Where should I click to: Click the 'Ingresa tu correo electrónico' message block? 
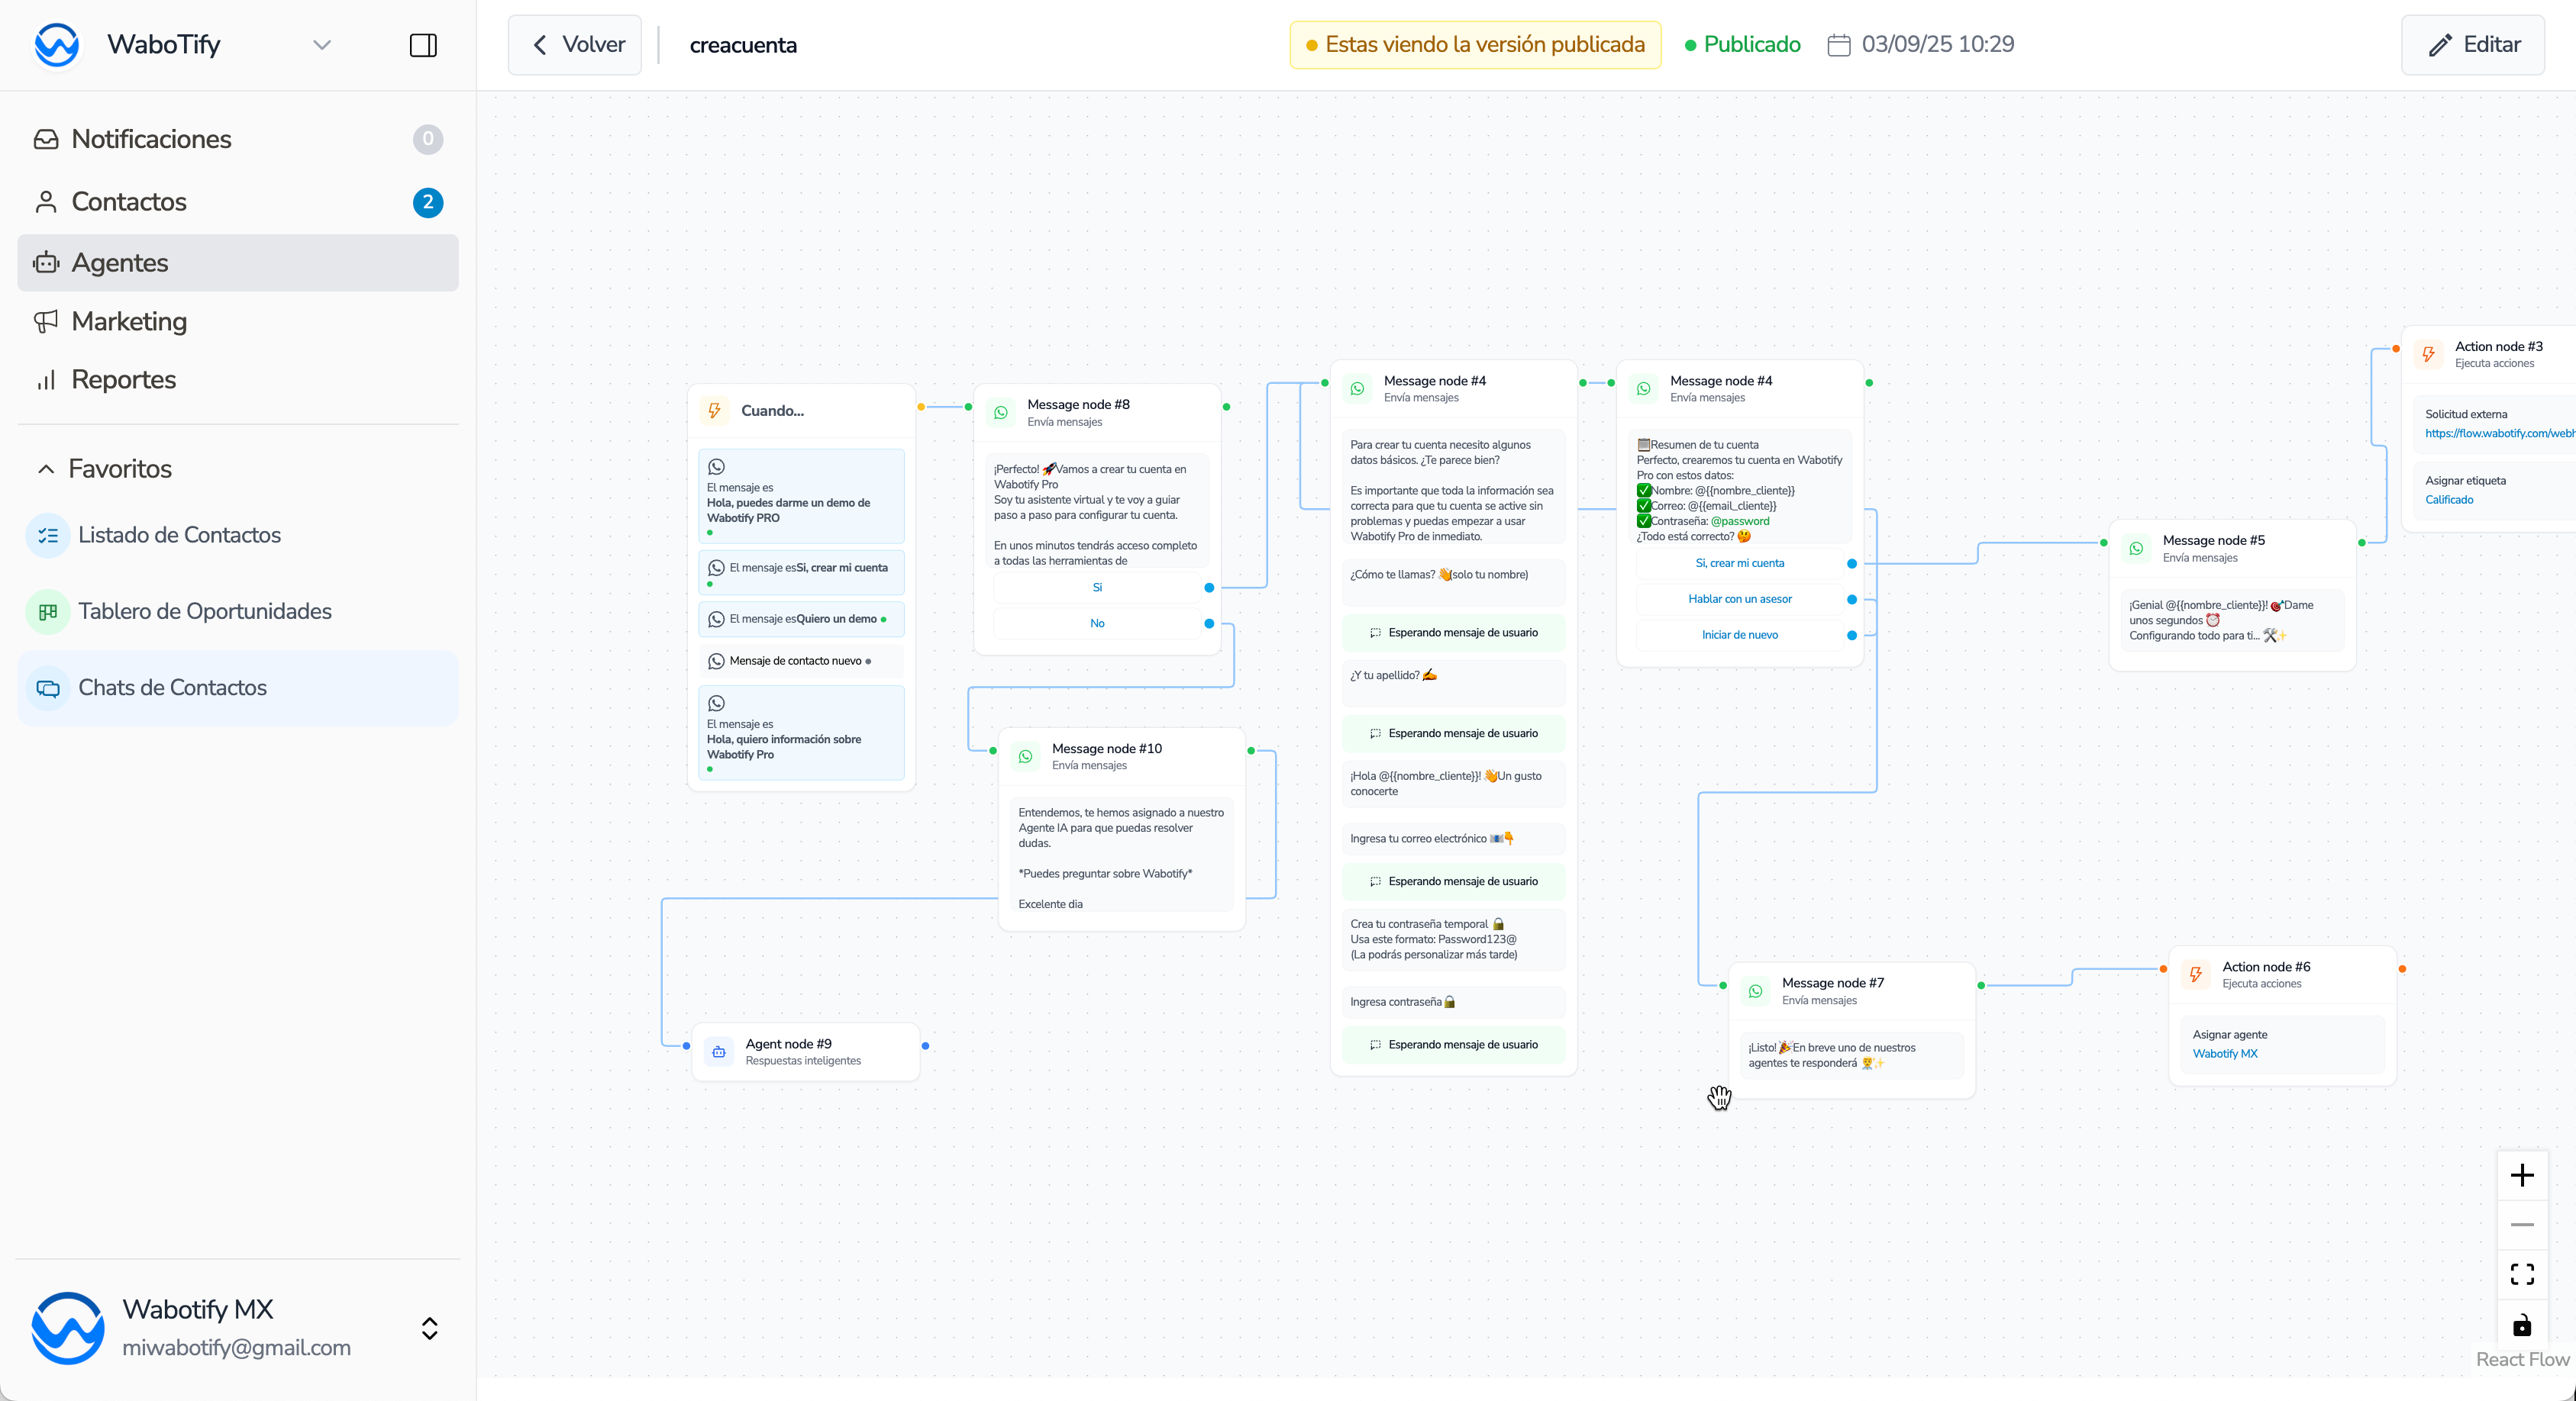point(1453,839)
